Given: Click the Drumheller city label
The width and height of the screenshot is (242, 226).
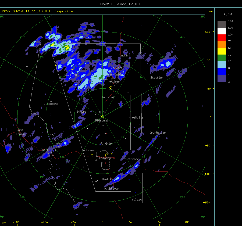Looking at the screenshot, I should [158, 132].
